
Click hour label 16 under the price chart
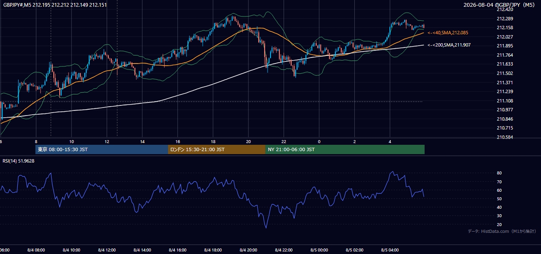coord(178,141)
